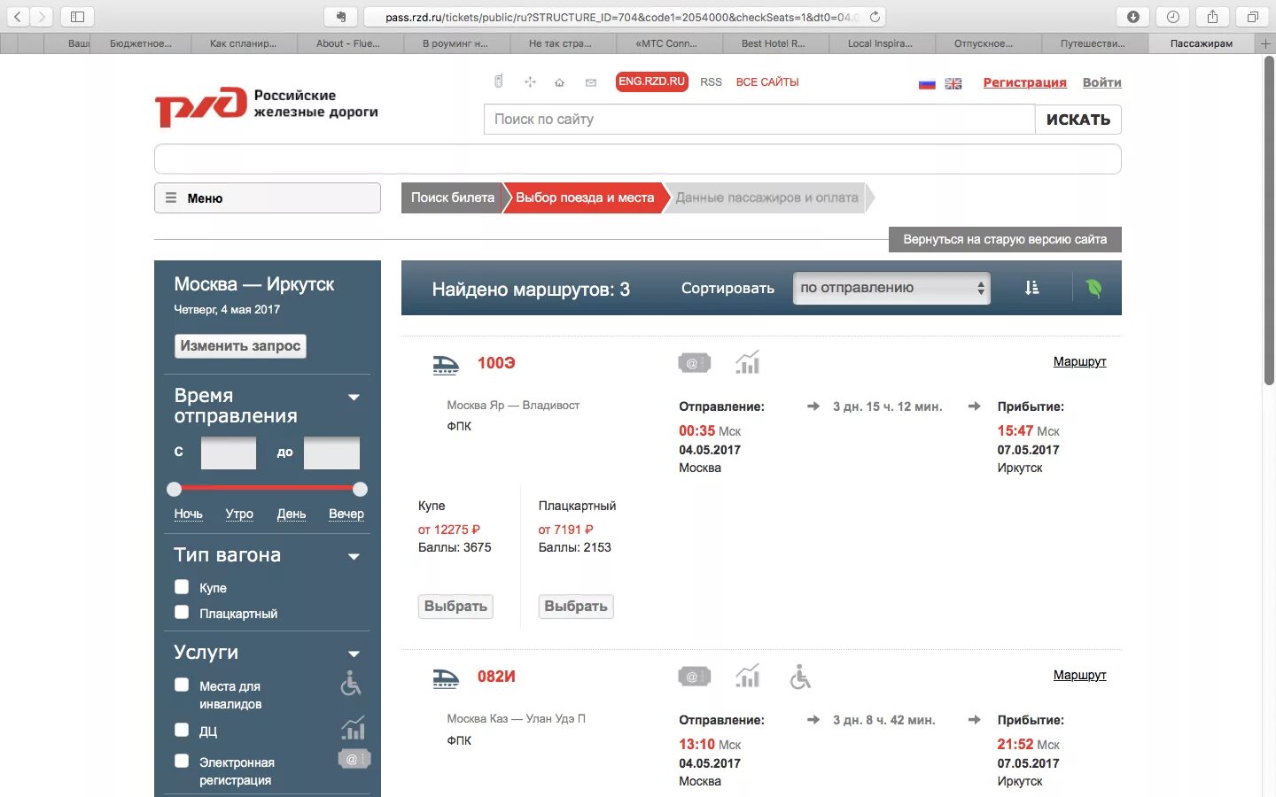This screenshot has height=797, width=1276.
Task: Collapse the Тип вагона section
Action: coord(354,557)
